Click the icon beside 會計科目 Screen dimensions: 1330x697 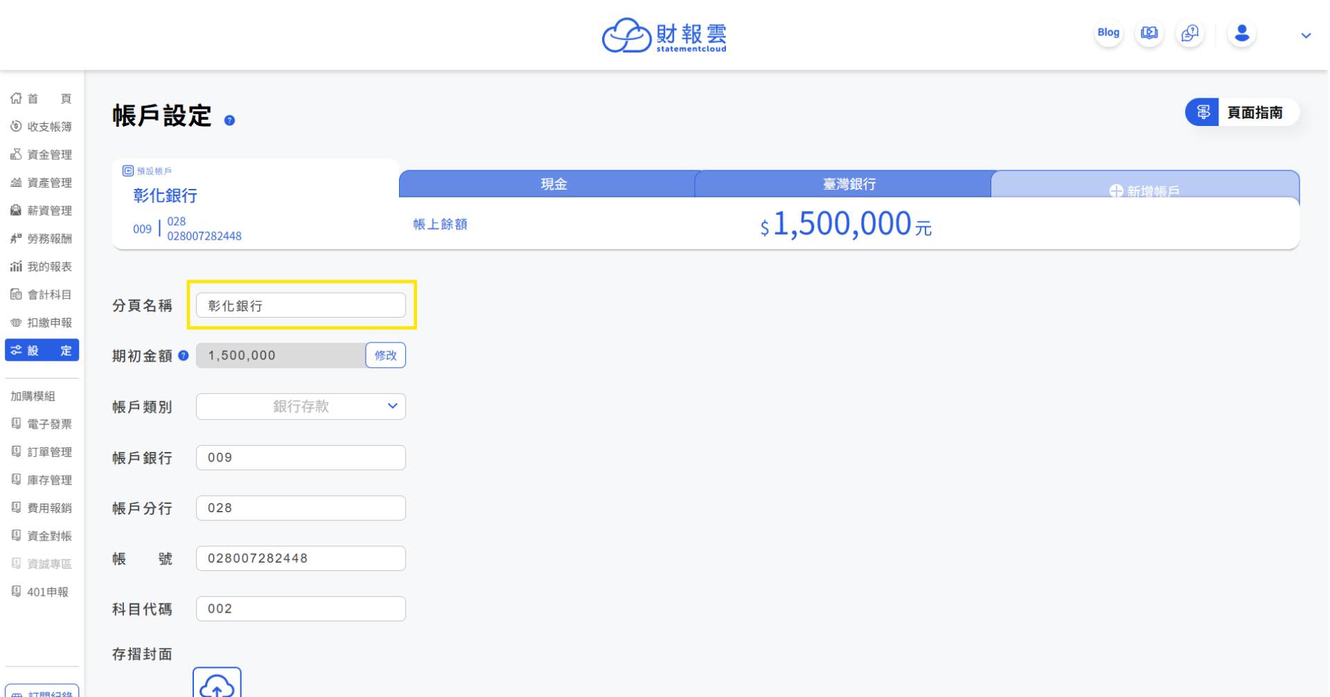click(16, 294)
